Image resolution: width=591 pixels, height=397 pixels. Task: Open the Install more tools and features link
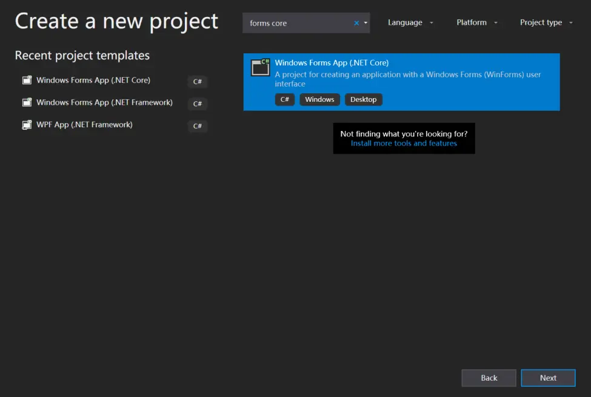tap(404, 143)
